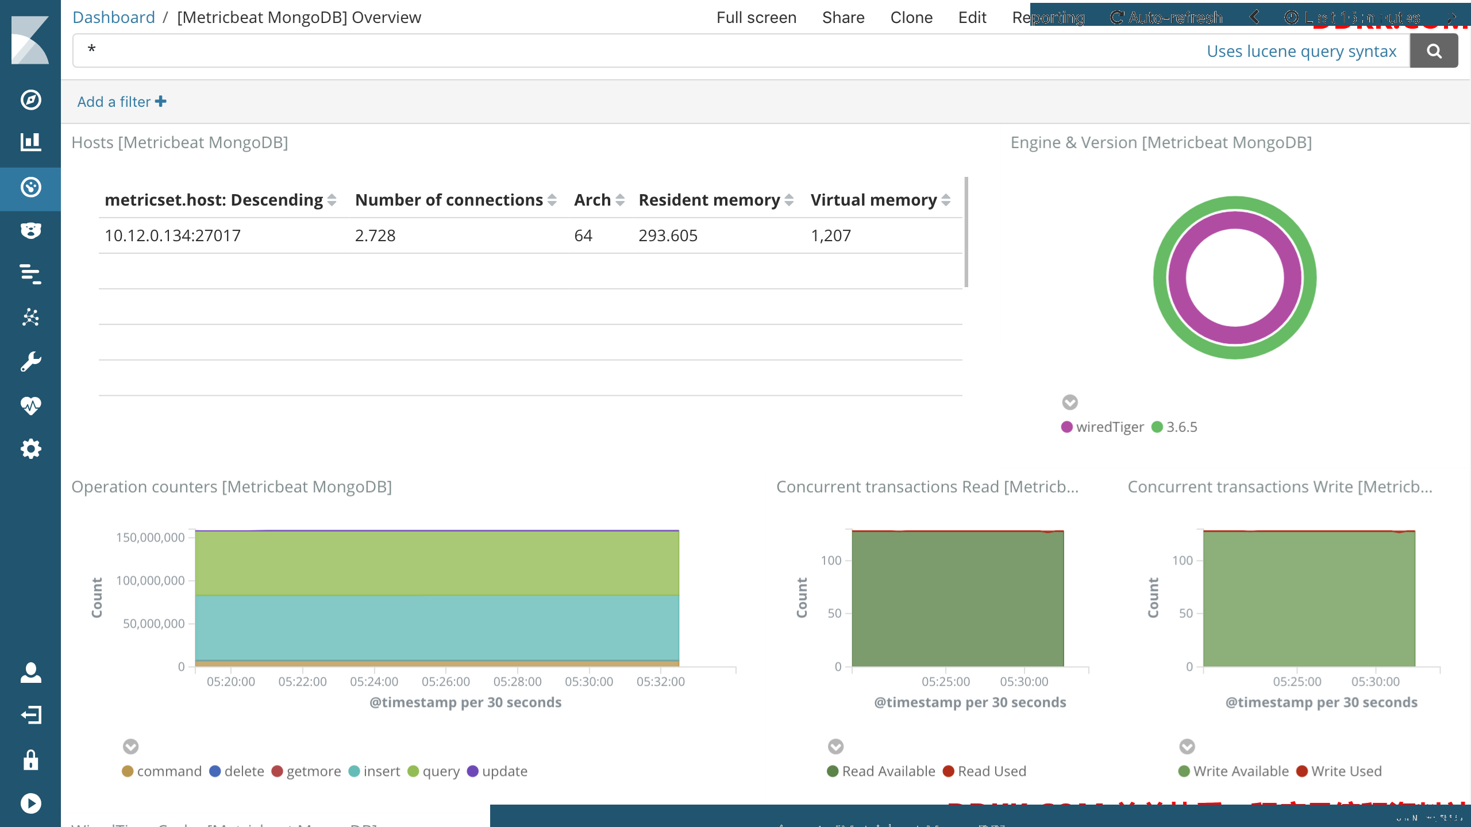Sort by Resident memory column

[789, 200]
